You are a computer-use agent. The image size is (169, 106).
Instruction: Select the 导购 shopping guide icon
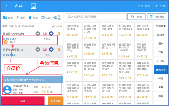(x=57, y=18)
